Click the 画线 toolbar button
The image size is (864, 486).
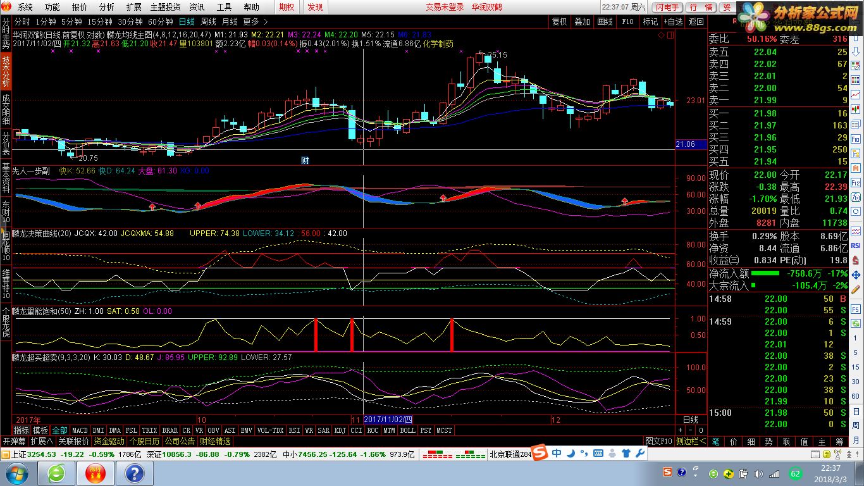pos(605,22)
